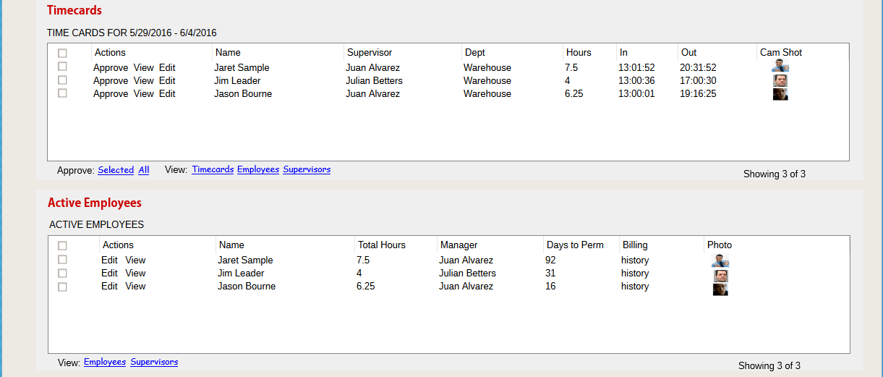Switch timecards view to Employees

(258, 169)
